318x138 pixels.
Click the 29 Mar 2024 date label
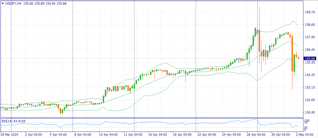(x=9, y=134)
